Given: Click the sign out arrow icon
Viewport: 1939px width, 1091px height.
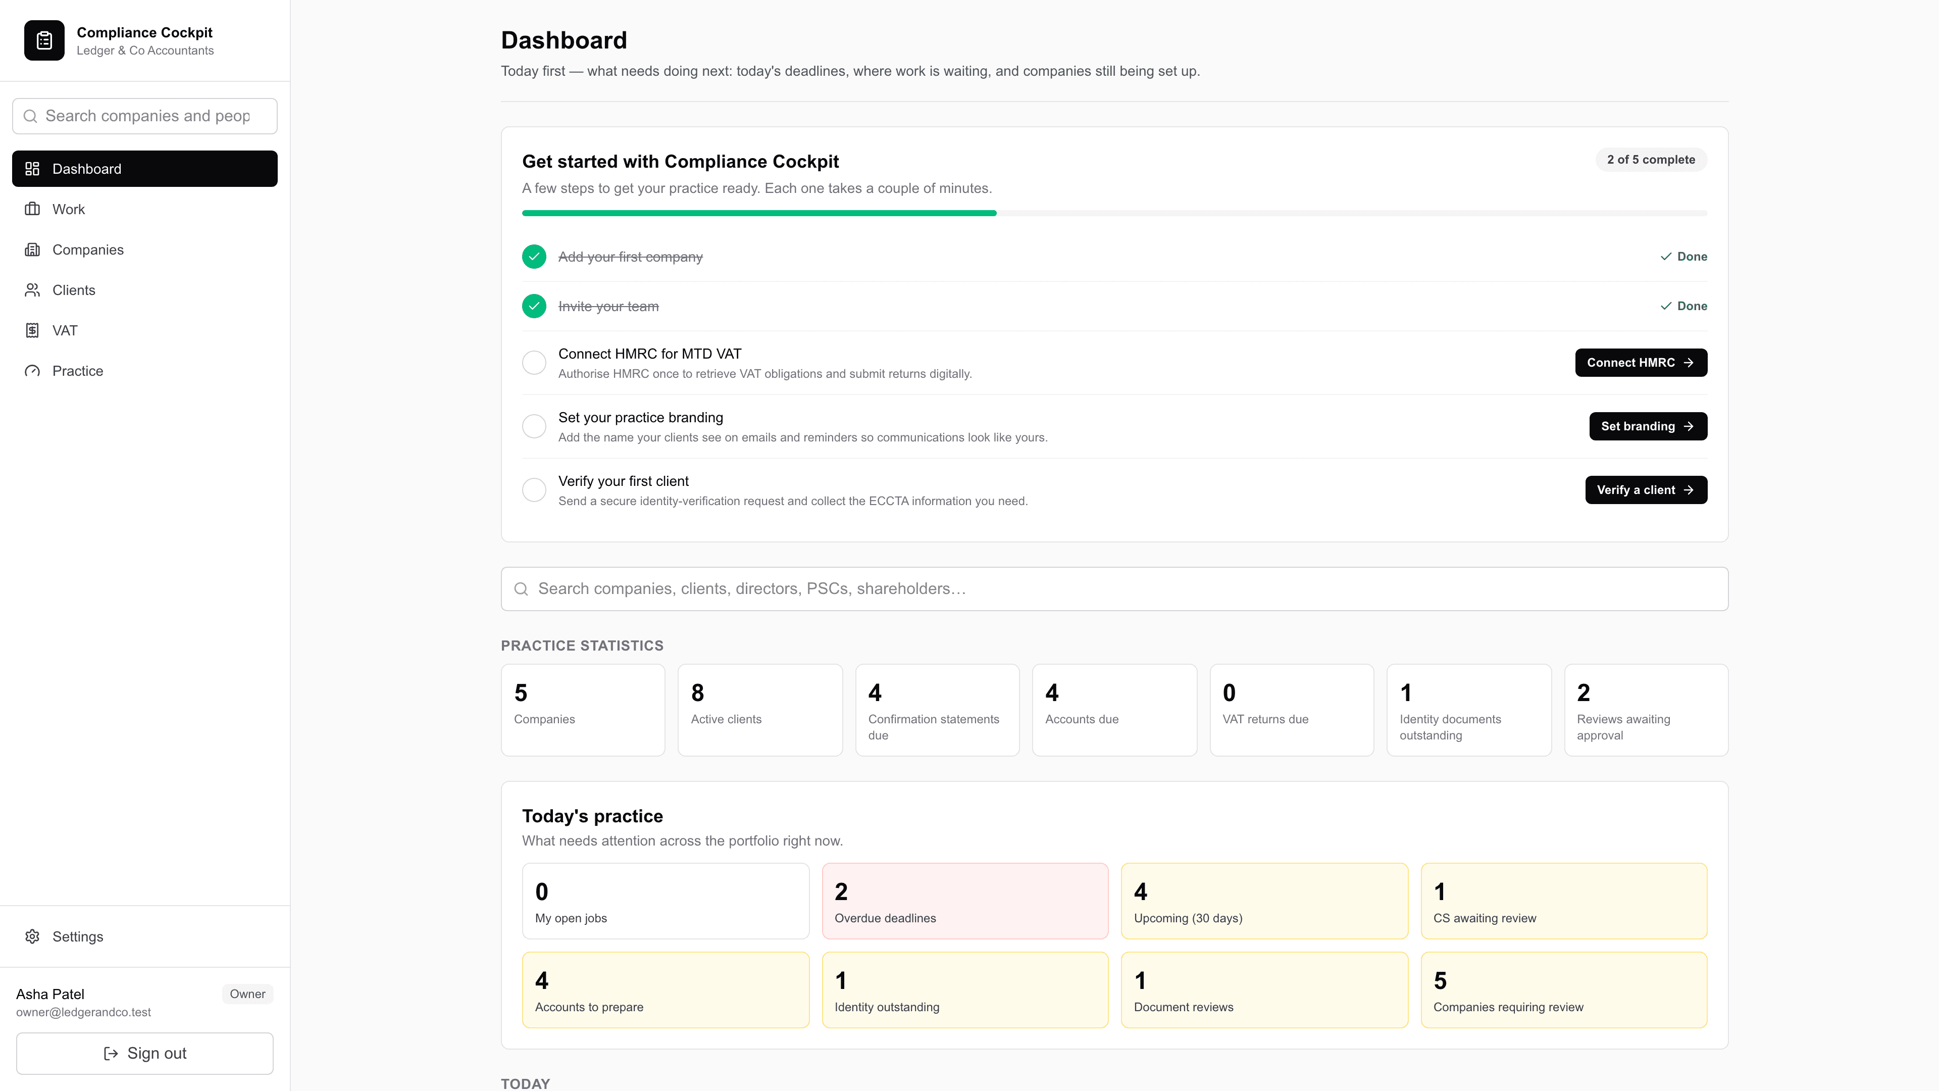Looking at the screenshot, I should (111, 1053).
